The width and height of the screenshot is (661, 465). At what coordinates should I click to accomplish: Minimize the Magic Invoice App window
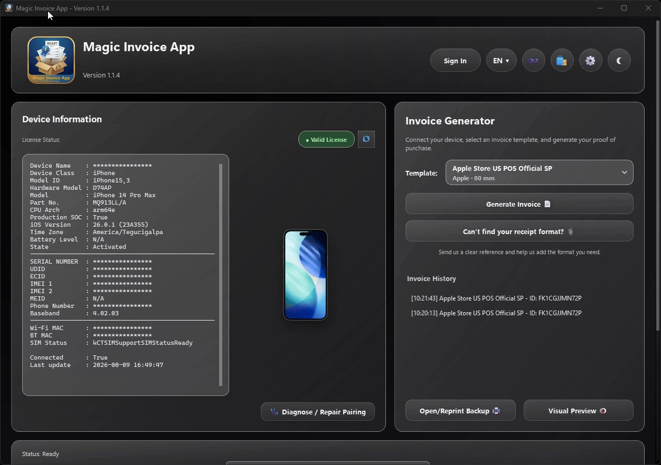(x=600, y=8)
